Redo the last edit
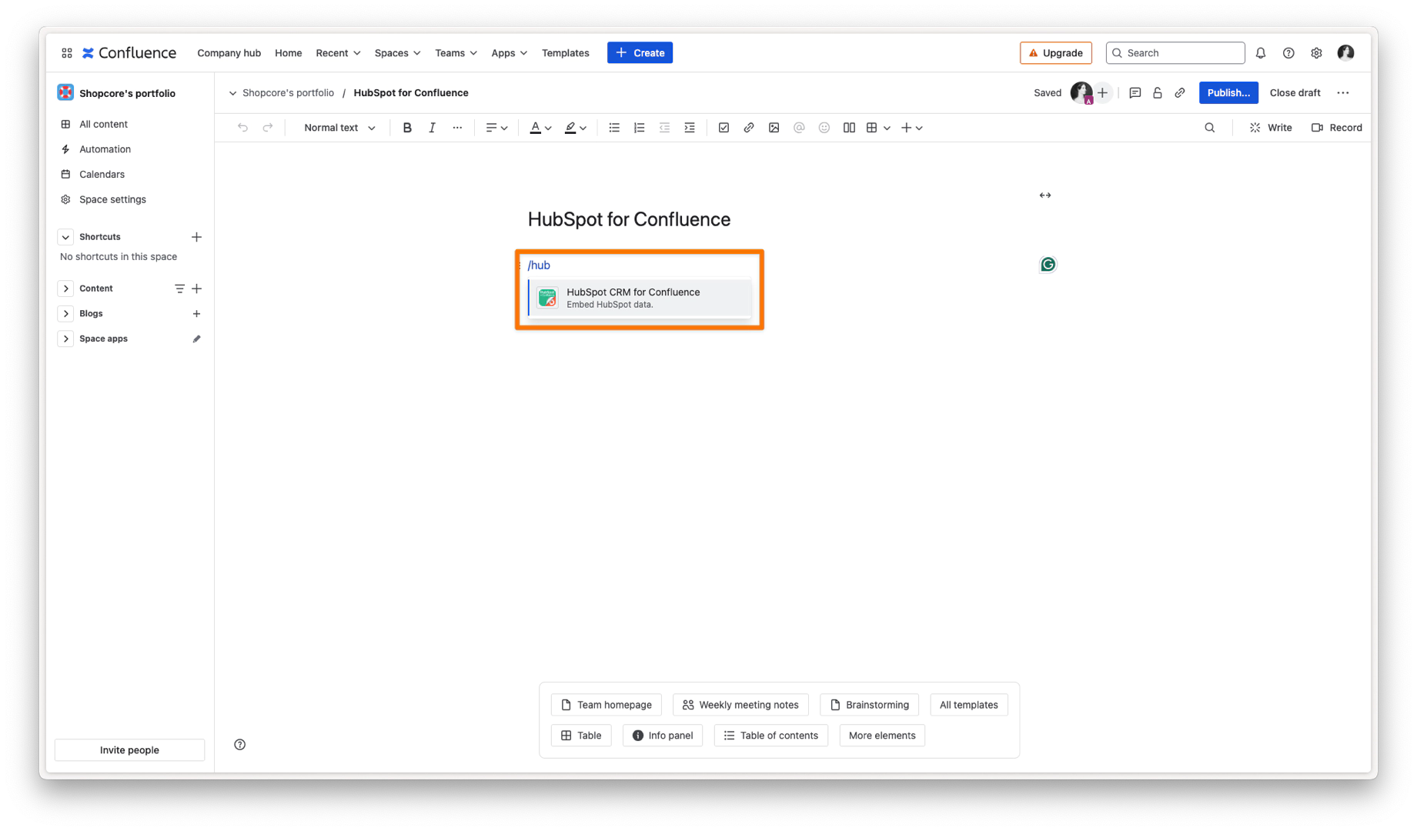The width and height of the screenshot is (1417, 831). pos(268,128)
